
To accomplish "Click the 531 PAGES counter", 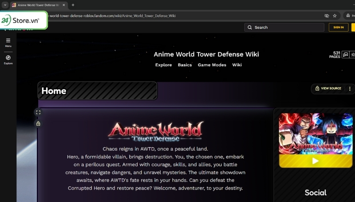I will tap(335, 54).
